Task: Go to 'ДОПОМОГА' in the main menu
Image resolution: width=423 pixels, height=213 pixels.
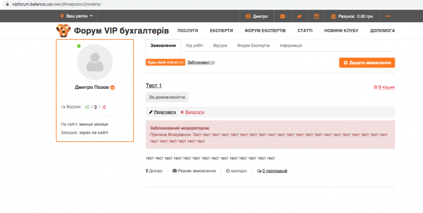Action: (382, 31)
